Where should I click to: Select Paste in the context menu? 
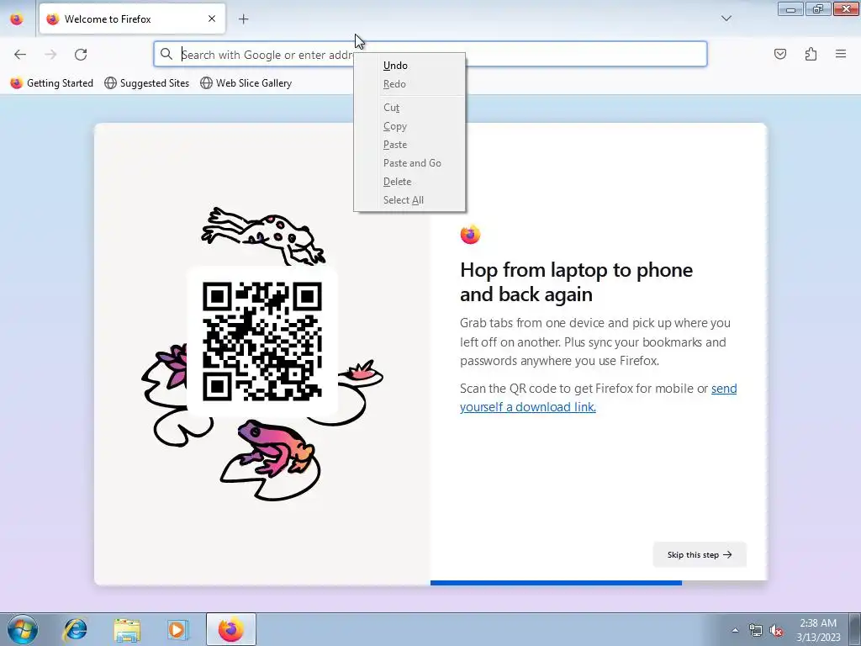(x=409, y=145)
